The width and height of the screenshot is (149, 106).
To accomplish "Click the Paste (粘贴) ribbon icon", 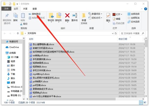I will point(23,16).
